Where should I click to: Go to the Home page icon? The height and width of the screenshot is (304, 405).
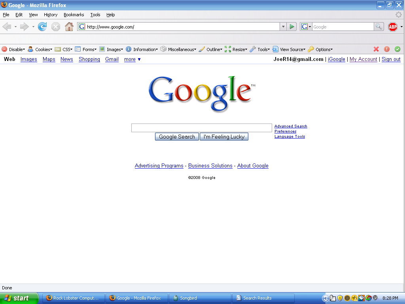(69, 27)
